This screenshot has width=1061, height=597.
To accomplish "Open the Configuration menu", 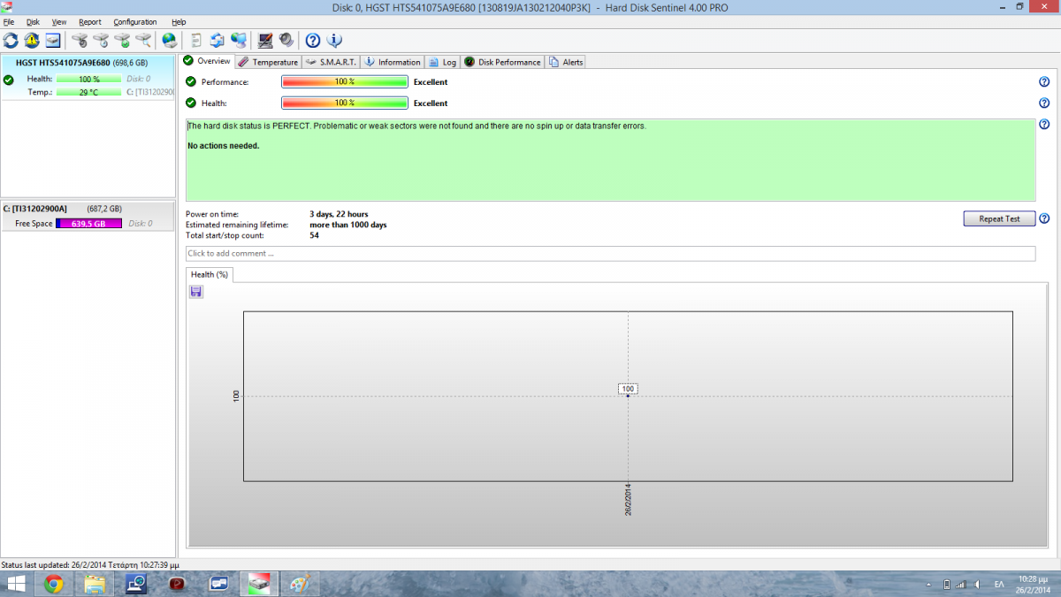I will 135,21.
